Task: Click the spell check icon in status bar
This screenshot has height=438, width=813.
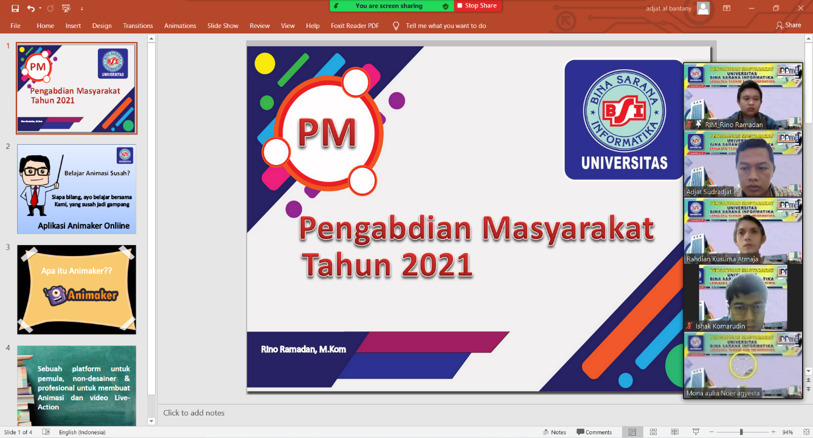Action: 46,432
